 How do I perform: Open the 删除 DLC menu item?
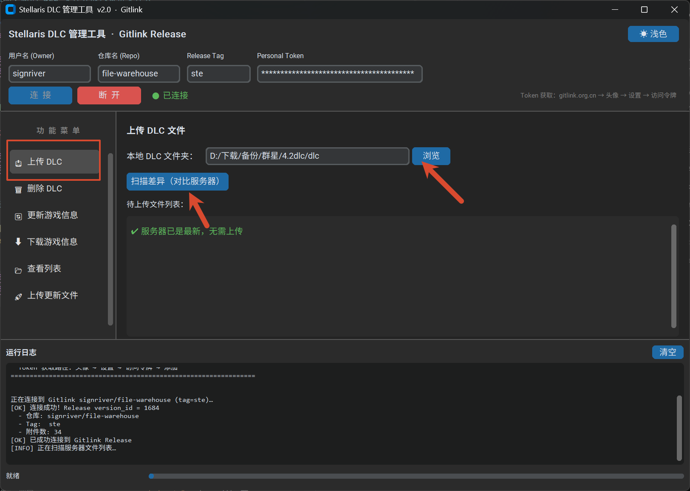pyautogui.click(x=54, y=188)
